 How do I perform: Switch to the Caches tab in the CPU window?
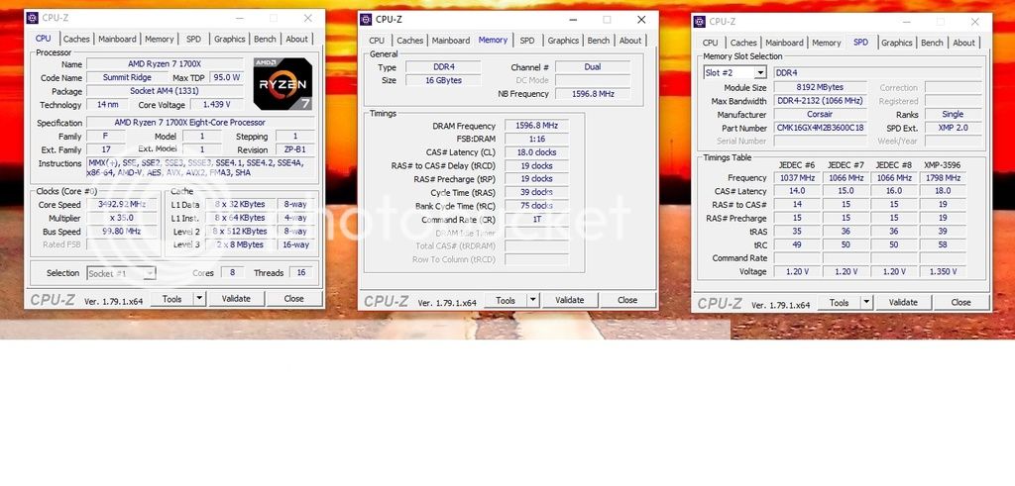[76, 40]
